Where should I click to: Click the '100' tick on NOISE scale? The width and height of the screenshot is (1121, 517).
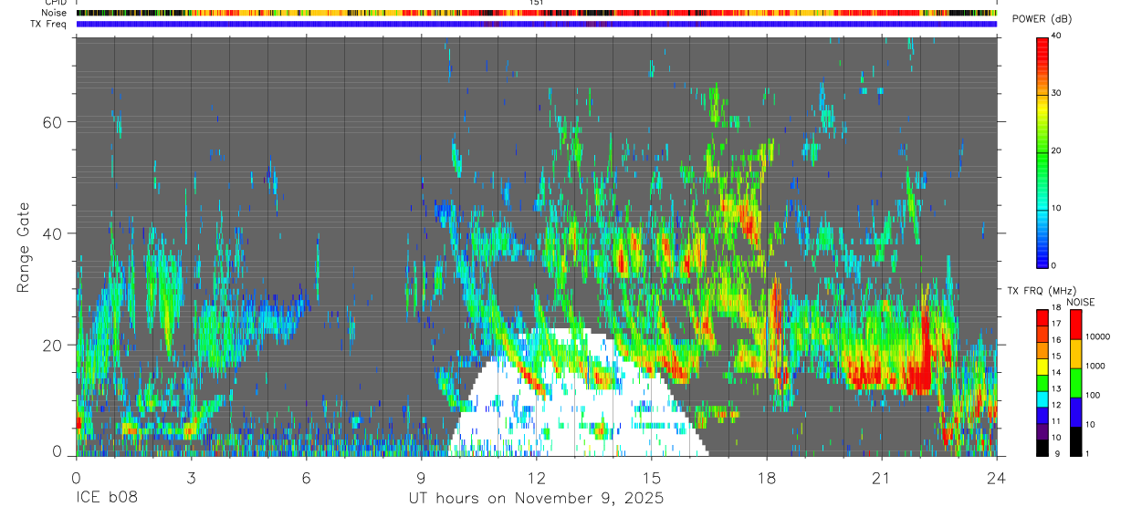1094,396
